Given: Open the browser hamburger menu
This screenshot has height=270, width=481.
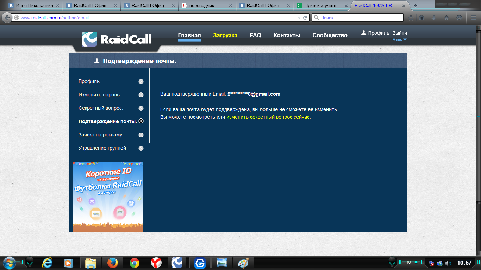Looking at the screenshot, I should click(x=474, y=18).
